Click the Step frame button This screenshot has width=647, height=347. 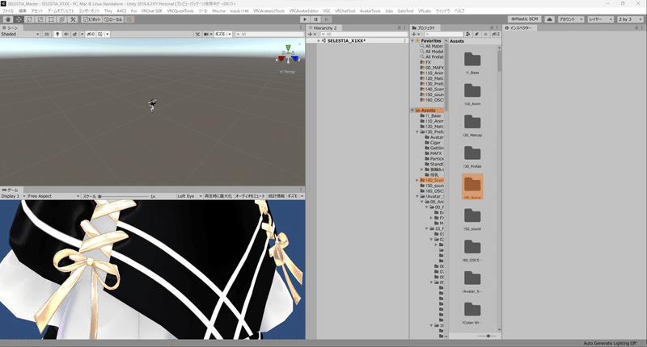pos(327,19)
